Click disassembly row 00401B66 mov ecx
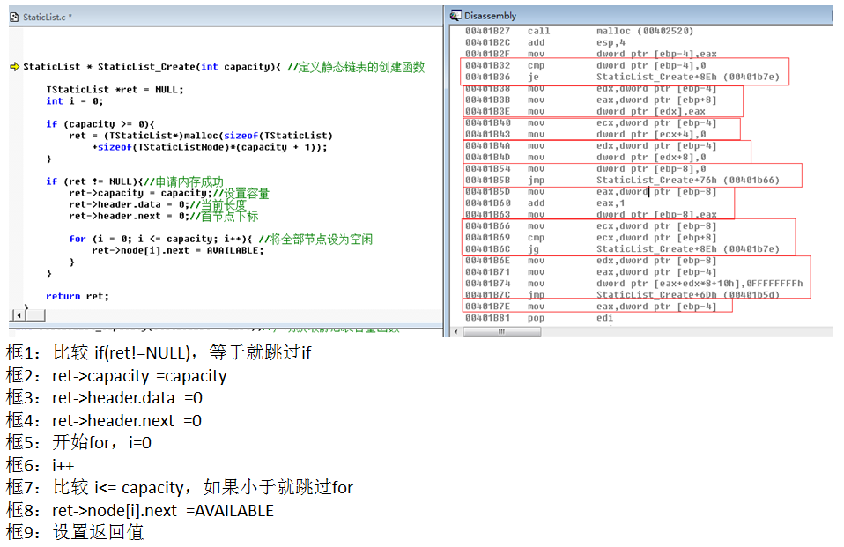Screen dimensions: 844x547 [x=591, y=226]
